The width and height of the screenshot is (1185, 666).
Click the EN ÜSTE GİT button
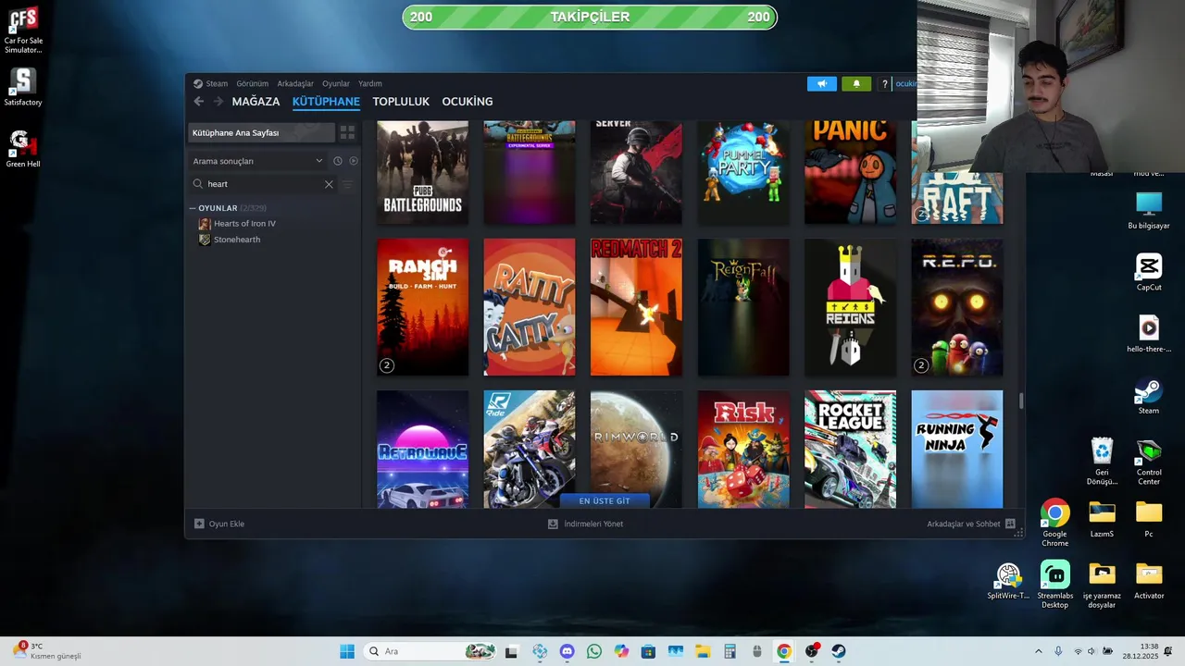tap(605, 500)
